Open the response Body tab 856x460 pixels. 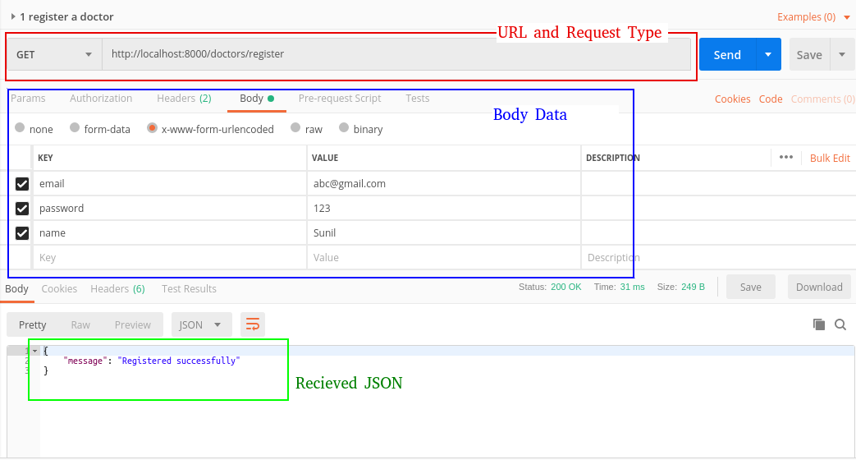(x=17, y=288)
